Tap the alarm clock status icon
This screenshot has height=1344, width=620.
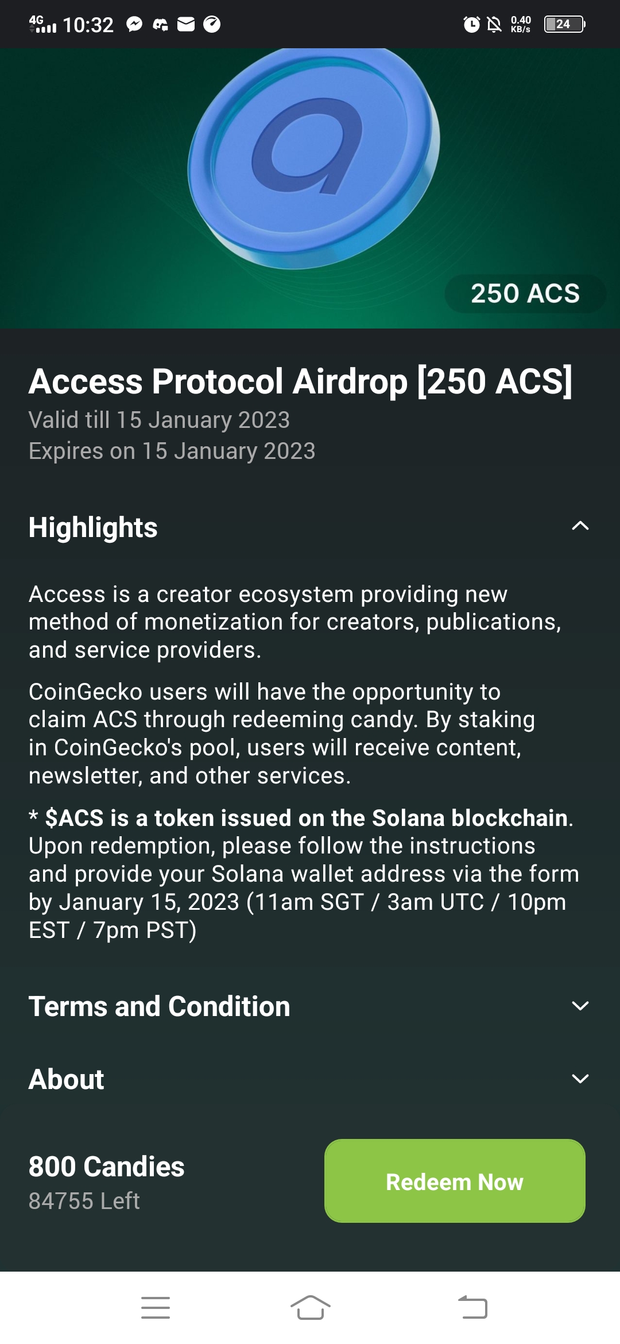471,24
